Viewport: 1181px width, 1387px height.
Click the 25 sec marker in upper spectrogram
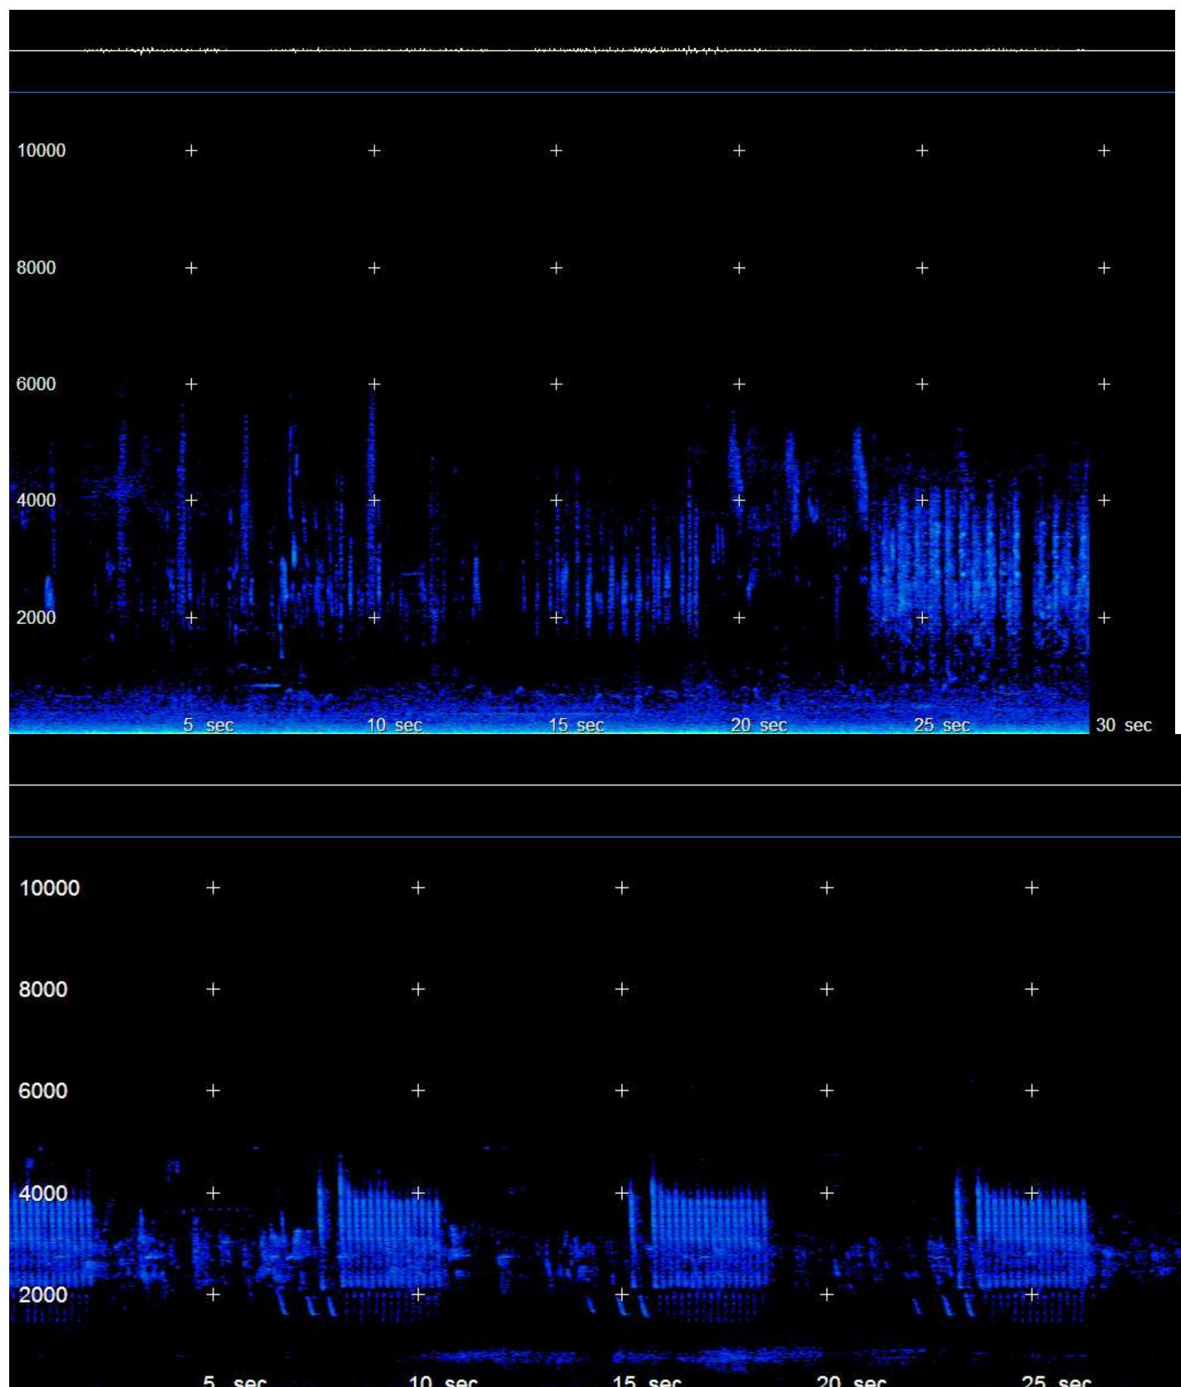click(942, 725)
